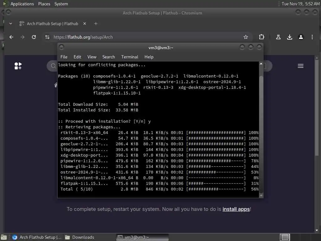Switch to vm3@vm3:~ taskbar button
The height and width of the screenshot is (241, 321).
[x=143, y=237]
